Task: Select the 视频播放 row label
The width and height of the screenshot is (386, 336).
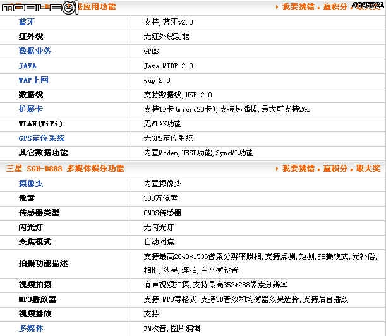Action: pyautogui.click(x=35, y=314)
